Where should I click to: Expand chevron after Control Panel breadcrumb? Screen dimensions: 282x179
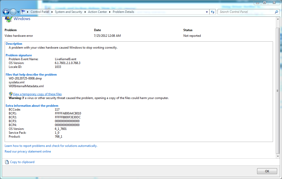52,12
